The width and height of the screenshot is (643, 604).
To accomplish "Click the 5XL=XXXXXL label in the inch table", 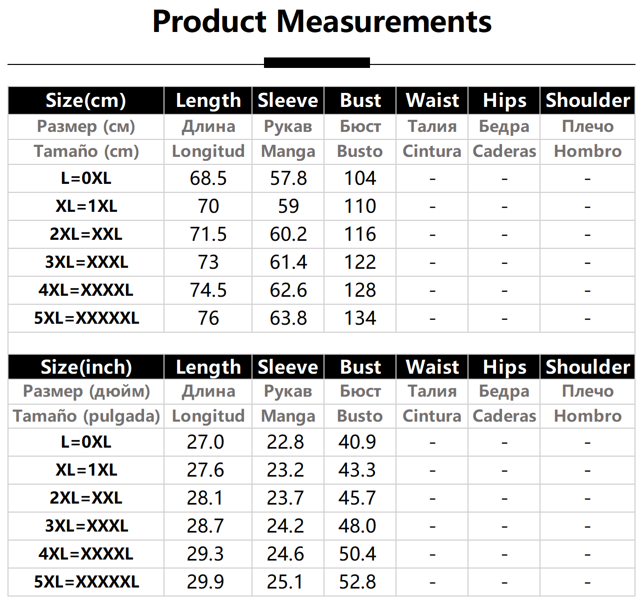I will 86,582.
